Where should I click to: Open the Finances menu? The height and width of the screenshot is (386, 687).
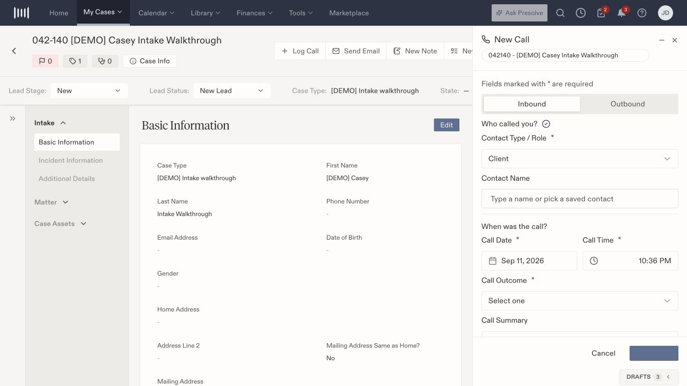coord(254,13)
